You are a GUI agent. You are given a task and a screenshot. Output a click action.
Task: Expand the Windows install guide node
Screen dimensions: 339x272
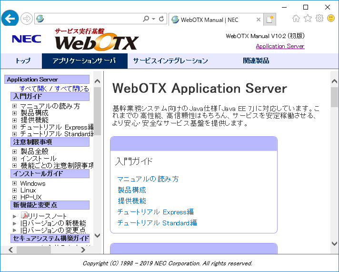pyautogui.click(x=15, y=183)
